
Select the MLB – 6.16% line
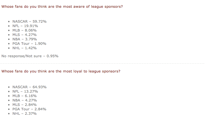pos(25,96)
